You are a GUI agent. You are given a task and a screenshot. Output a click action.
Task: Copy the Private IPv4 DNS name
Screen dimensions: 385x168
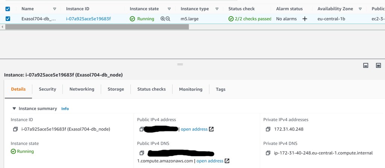click(268, 153)
